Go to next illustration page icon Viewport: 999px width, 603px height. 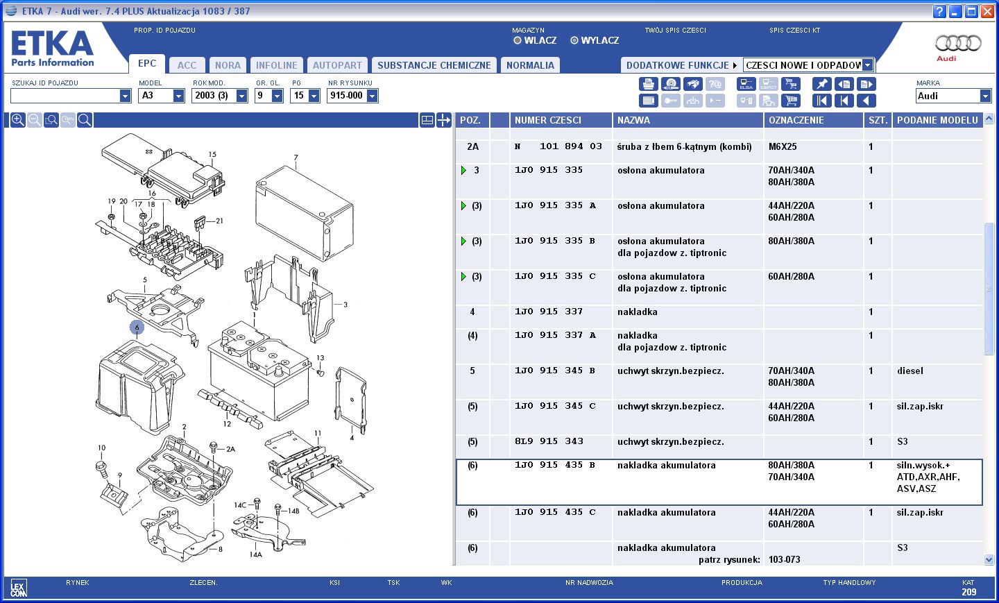pos(866,84)
